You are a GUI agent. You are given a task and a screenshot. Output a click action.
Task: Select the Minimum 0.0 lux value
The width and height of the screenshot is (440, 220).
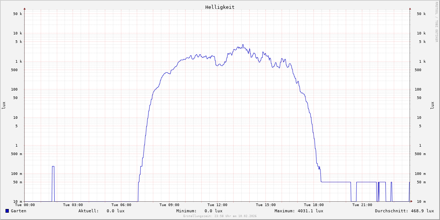[x=213, y=211]
